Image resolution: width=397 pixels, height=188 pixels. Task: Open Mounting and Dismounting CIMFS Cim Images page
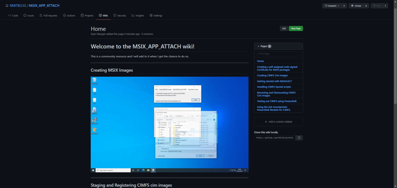pos(276,94)
